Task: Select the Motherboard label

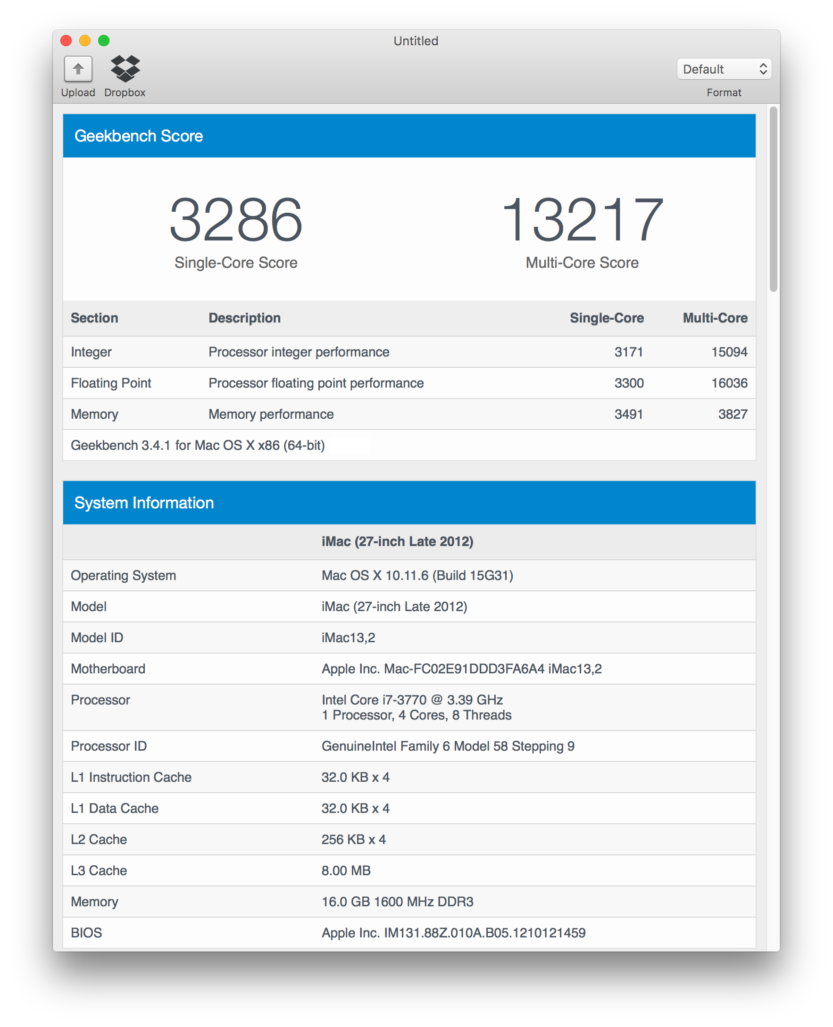Action: (108, 669)
